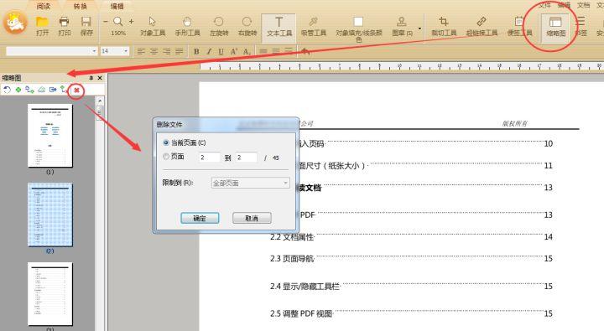Select the 裁切工具 (Crop tool)
604x331 pixels.
pyautogui.click(x=444, y=26)
